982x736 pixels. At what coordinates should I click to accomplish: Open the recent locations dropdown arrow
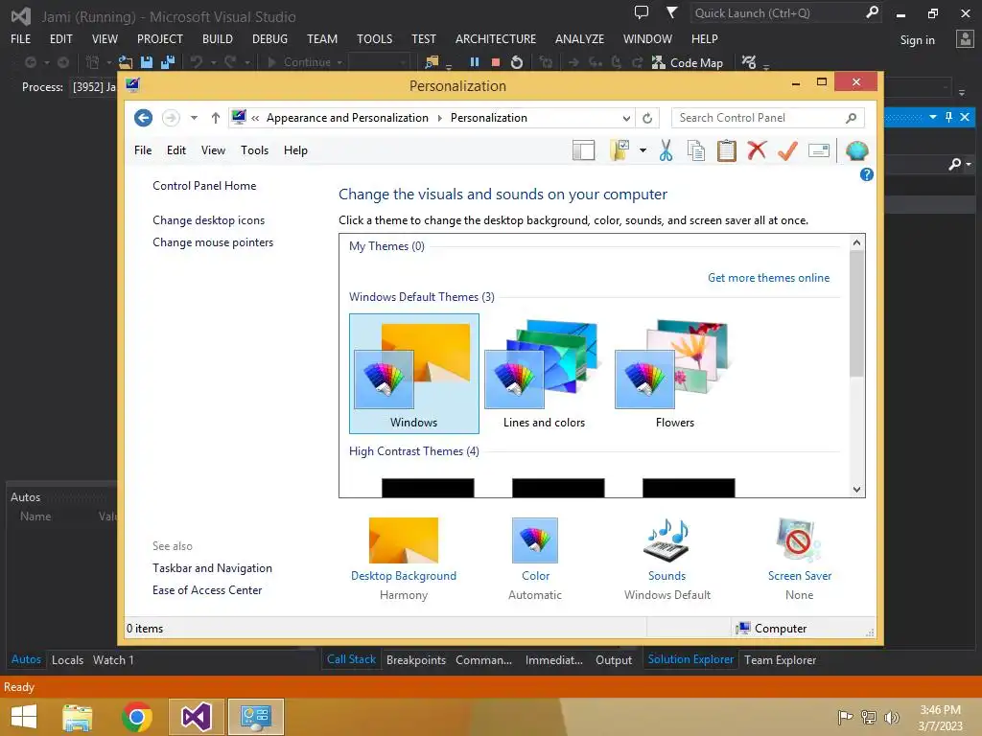(x=194, y=118)
